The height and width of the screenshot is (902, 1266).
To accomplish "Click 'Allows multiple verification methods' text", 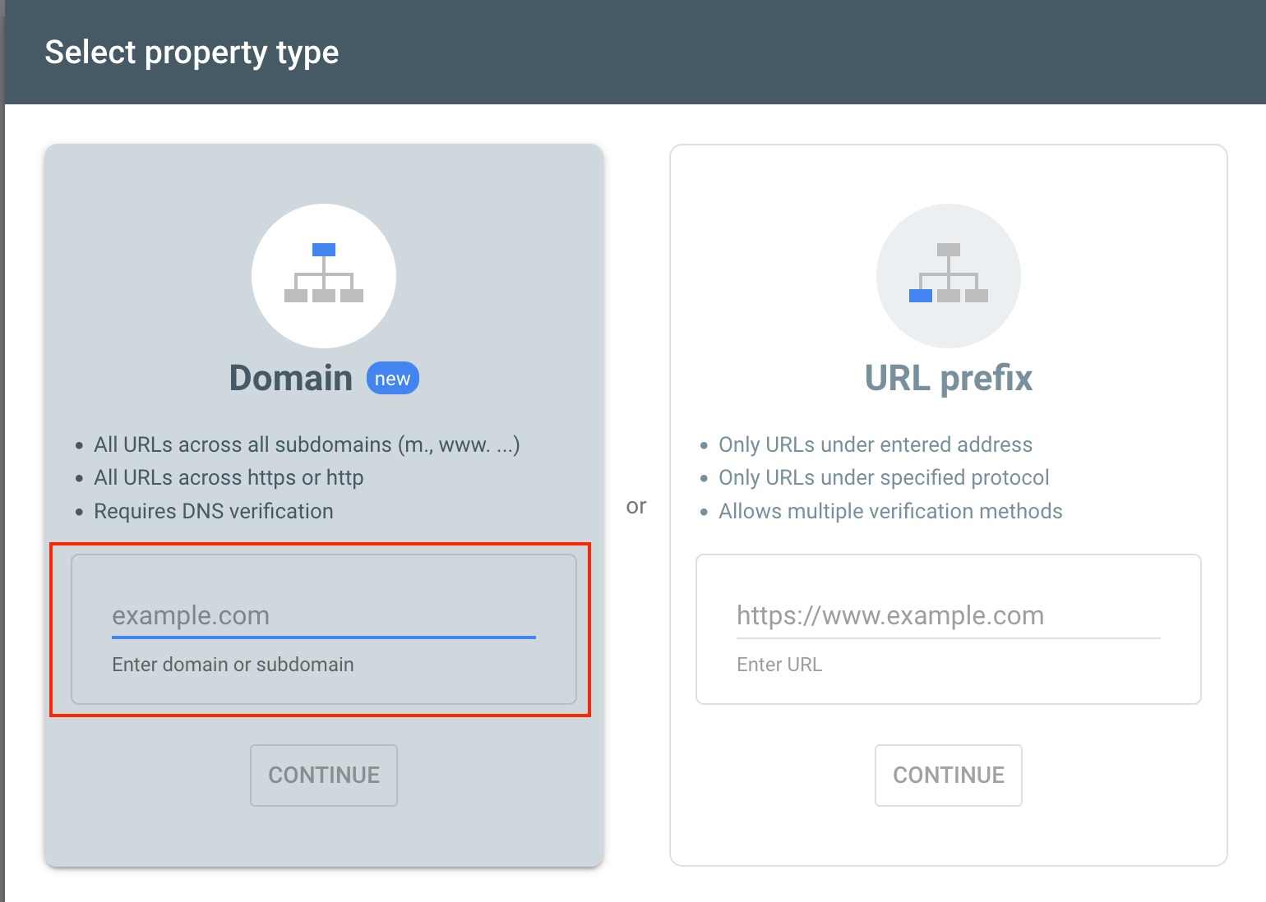I will pos(890,511).
